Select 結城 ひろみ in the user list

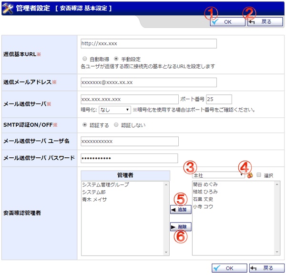click(205, 192)
